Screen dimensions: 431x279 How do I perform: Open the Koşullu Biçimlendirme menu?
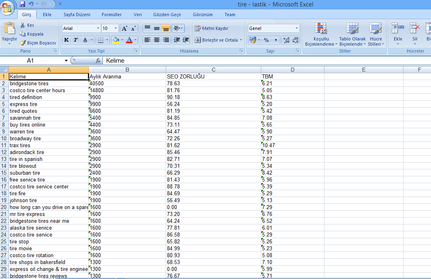[321, 34]
